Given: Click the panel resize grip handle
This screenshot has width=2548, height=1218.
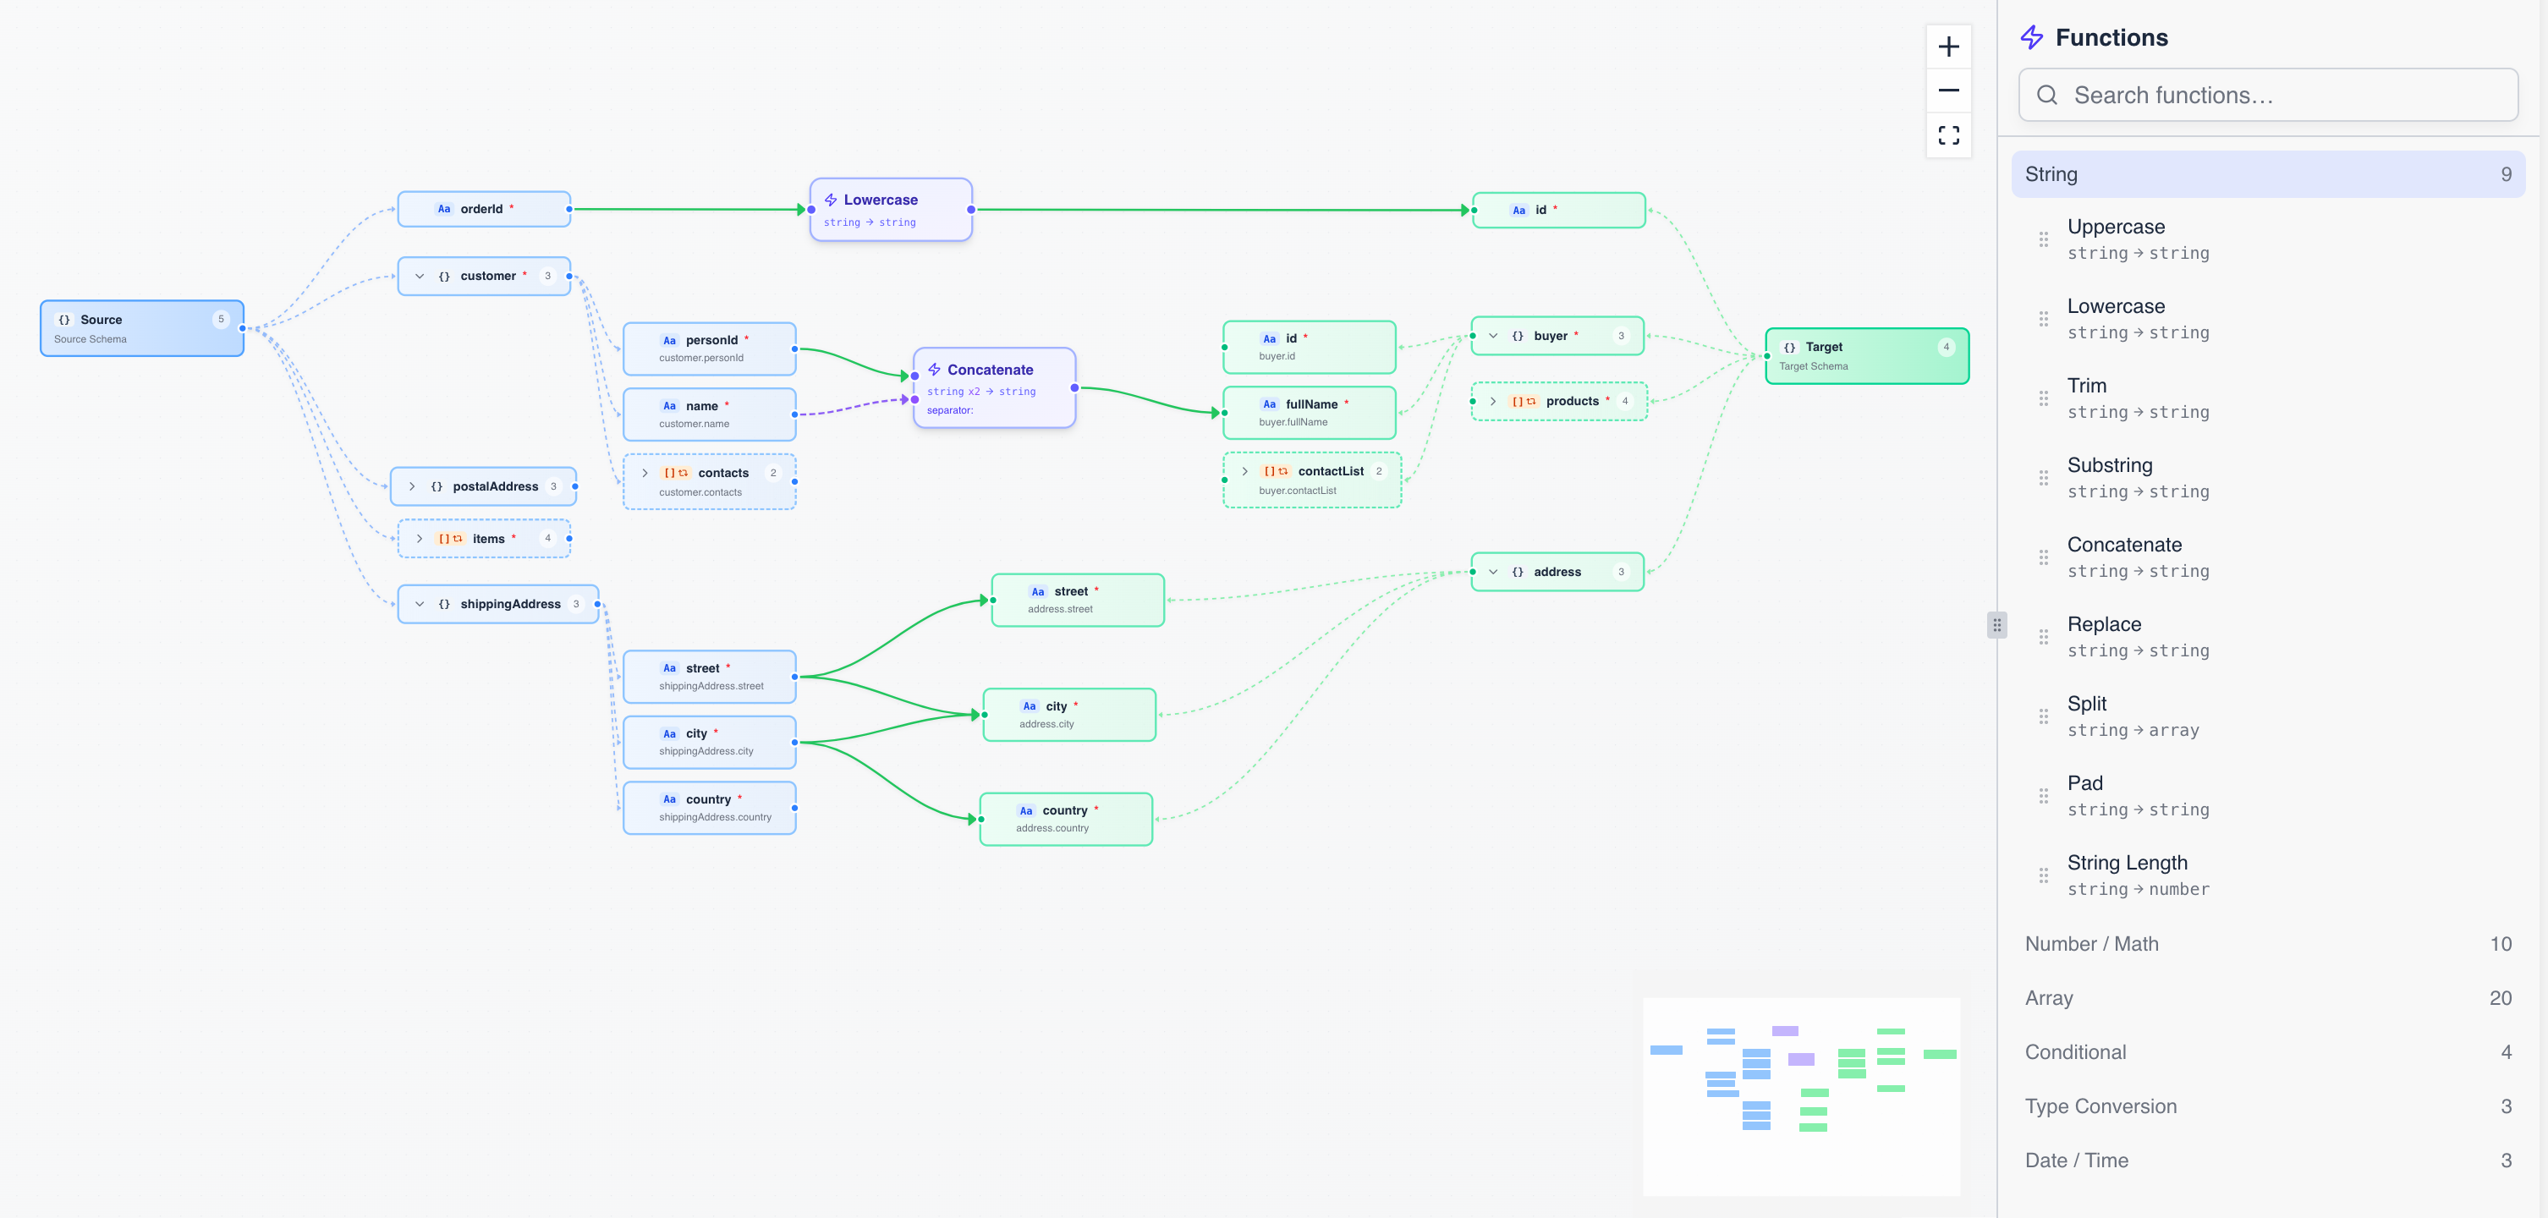Looking at the screenshot, I should click(1996, 625).
